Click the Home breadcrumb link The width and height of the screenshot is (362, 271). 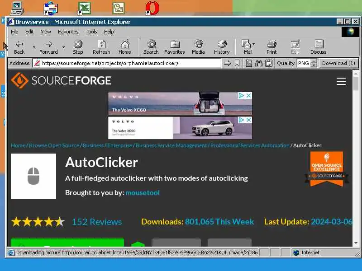pos(18,145)
